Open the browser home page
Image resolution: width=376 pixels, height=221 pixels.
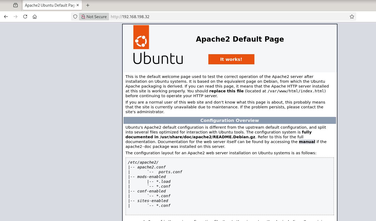(x=35, y=17)
